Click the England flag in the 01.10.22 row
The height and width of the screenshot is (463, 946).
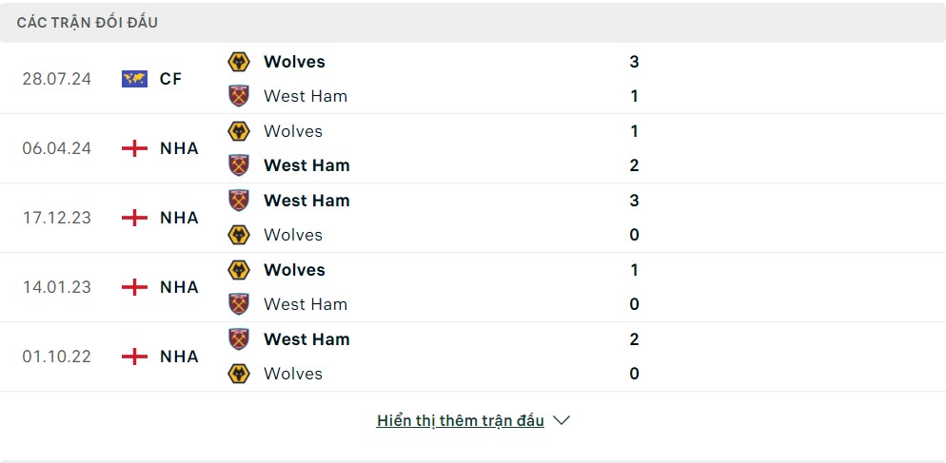click(134, 357)
